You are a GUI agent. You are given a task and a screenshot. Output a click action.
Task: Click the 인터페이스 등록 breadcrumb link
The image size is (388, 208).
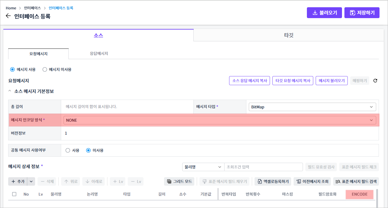pyautogui.click(x=61, y=8)
